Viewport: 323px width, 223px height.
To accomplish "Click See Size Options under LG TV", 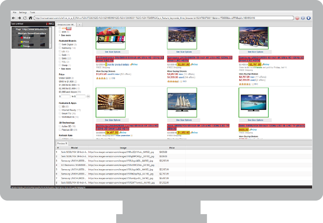I will tap(112, 52).
